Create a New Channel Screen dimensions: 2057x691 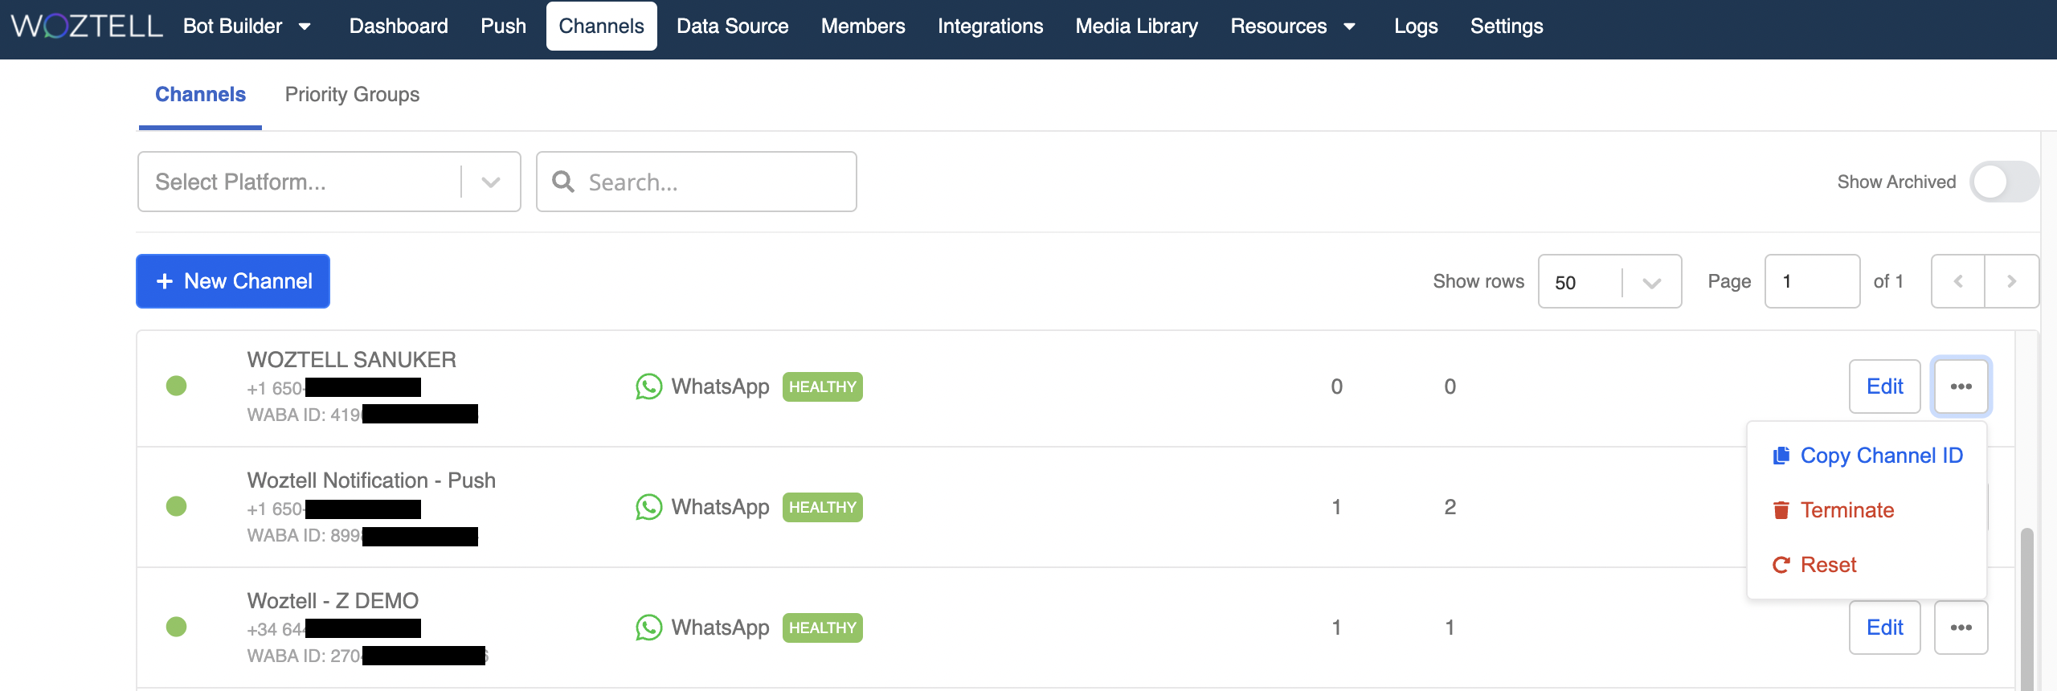[233, 281]
